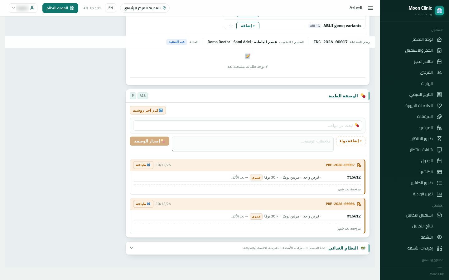Viewport: 449px width, 280px height.
Task: Print prescription PRE-2026-00006
Action: 143,204
